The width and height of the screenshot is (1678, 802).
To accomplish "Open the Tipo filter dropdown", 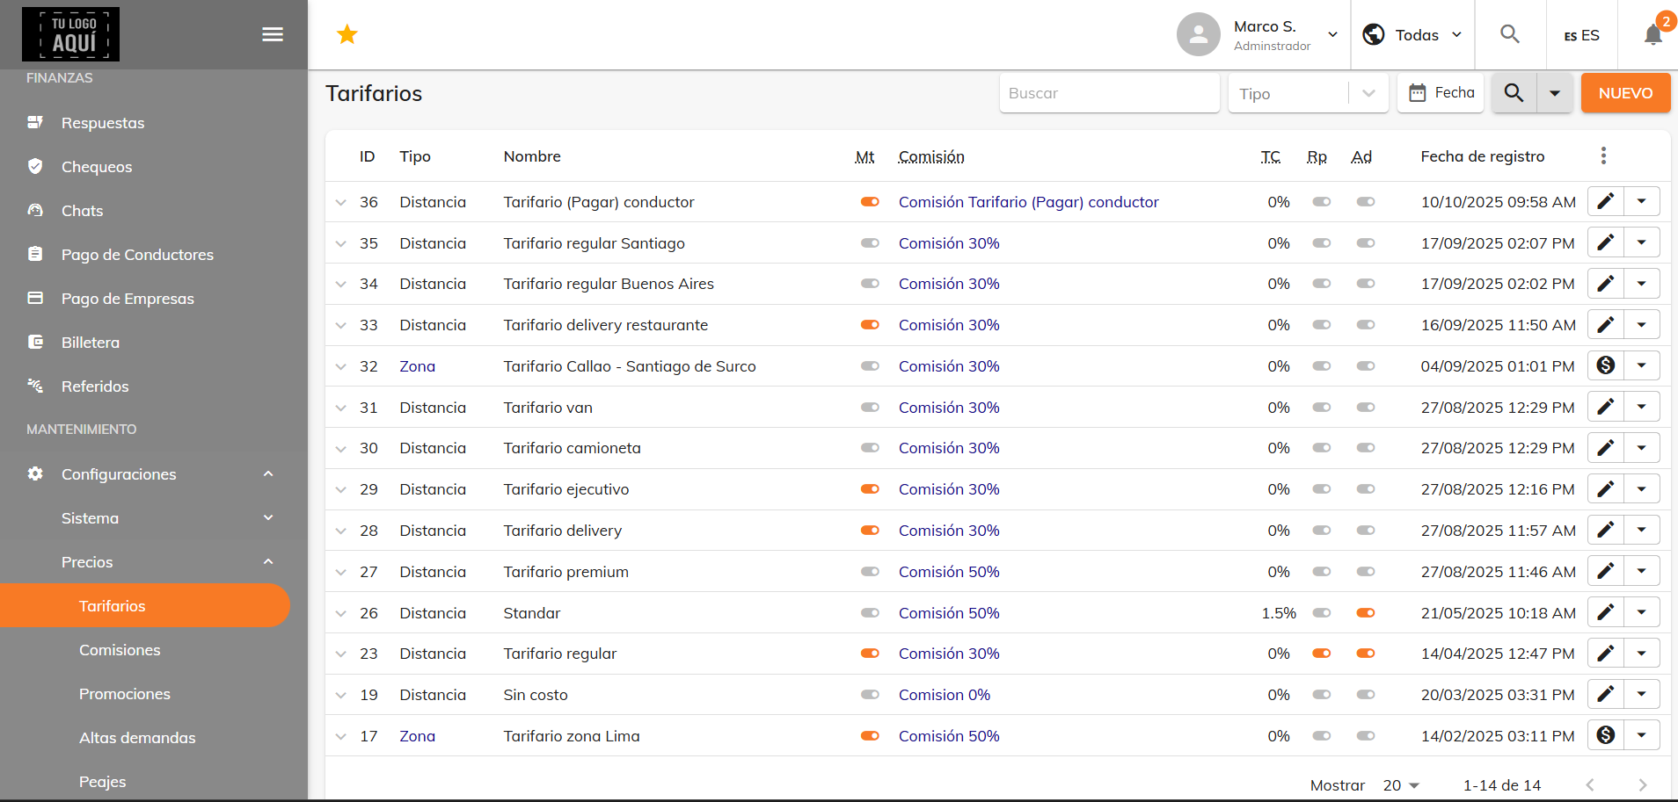I will 1308,93.
